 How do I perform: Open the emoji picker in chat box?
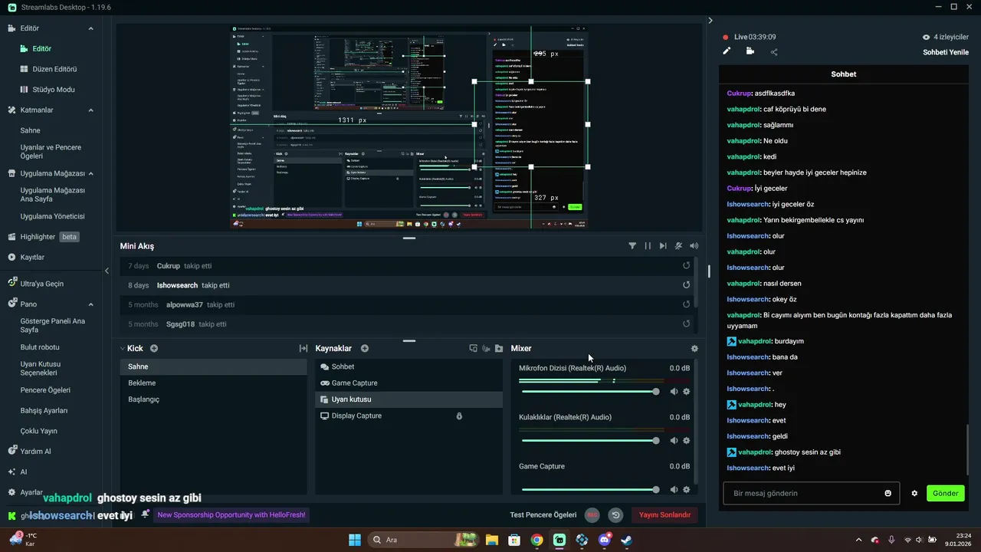tap(888, 493)
